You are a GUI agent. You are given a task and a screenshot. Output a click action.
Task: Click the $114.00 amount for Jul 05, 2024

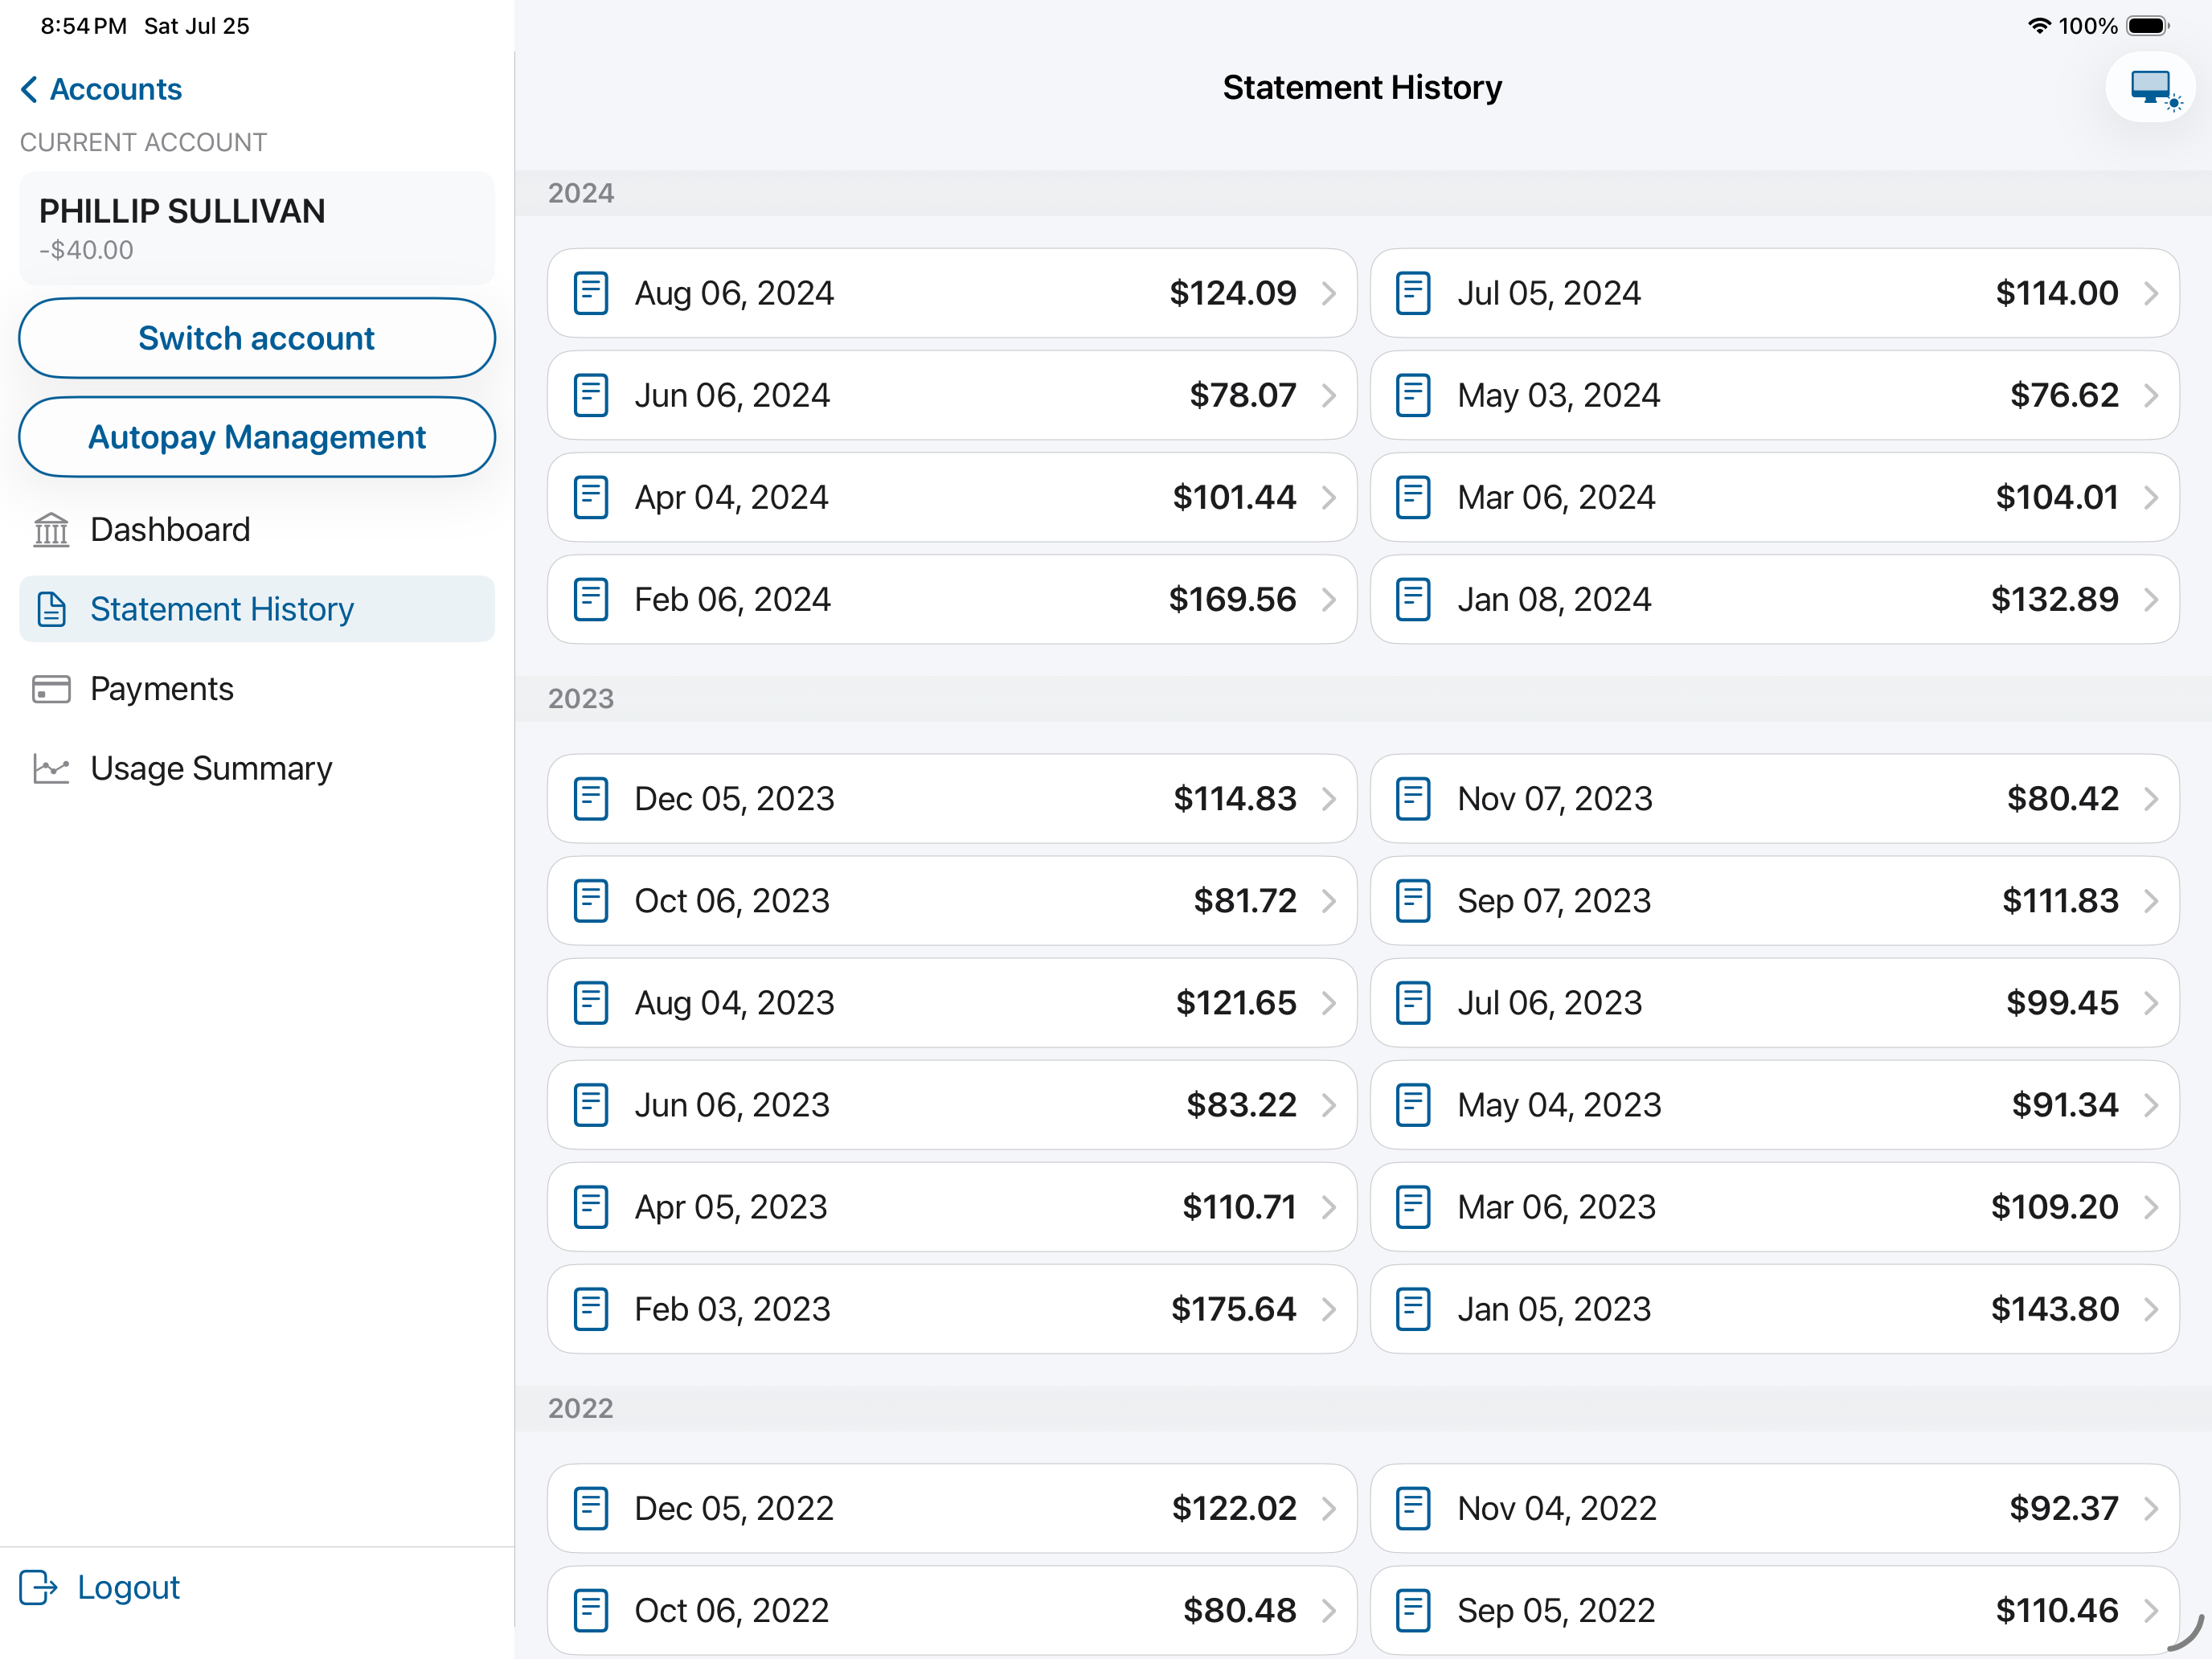2057,293
